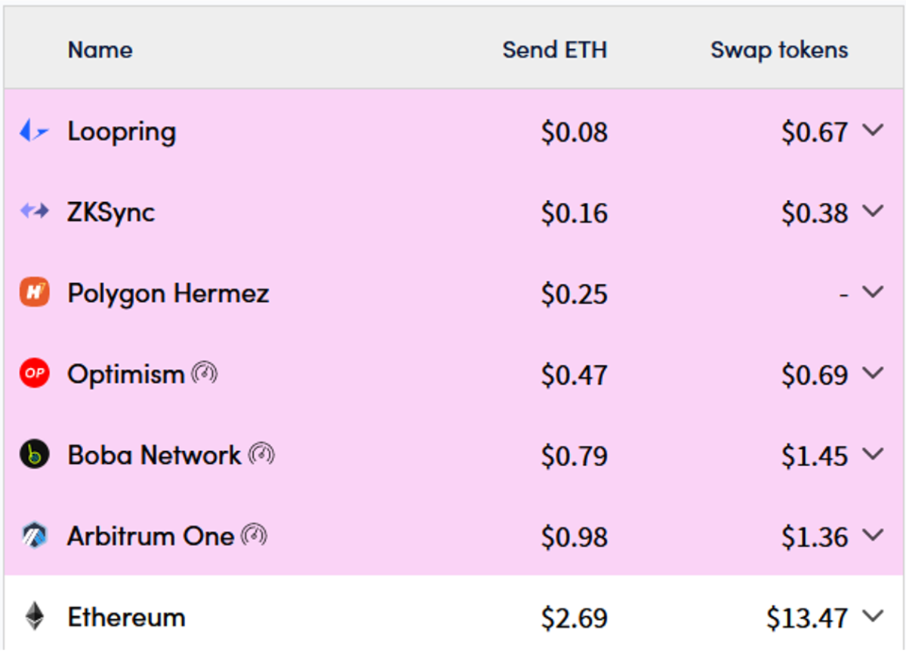Open the Arbitrum One name link
This screenshot has height=651, width=906.
(x=150, y=536)
